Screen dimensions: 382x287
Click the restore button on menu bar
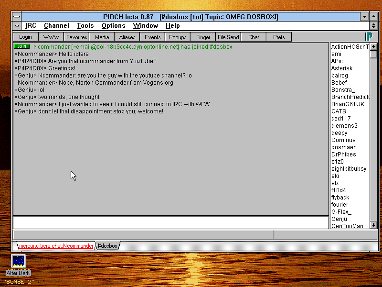coord(373,25)
